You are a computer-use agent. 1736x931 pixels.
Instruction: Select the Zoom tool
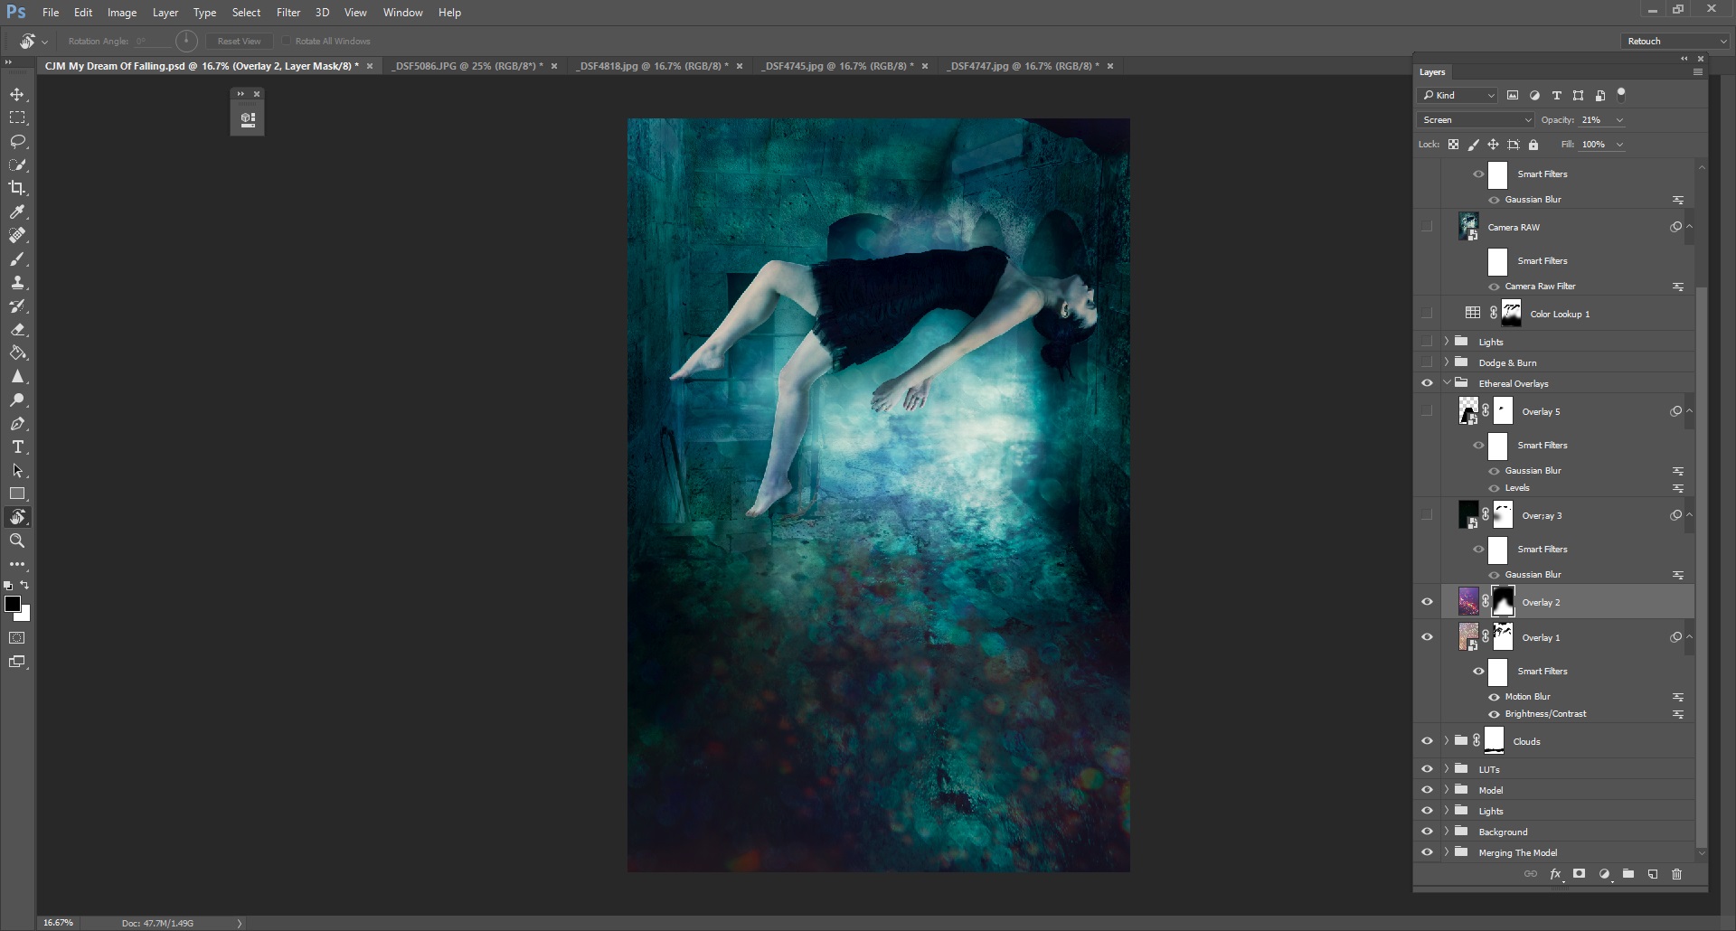(18, 541)
